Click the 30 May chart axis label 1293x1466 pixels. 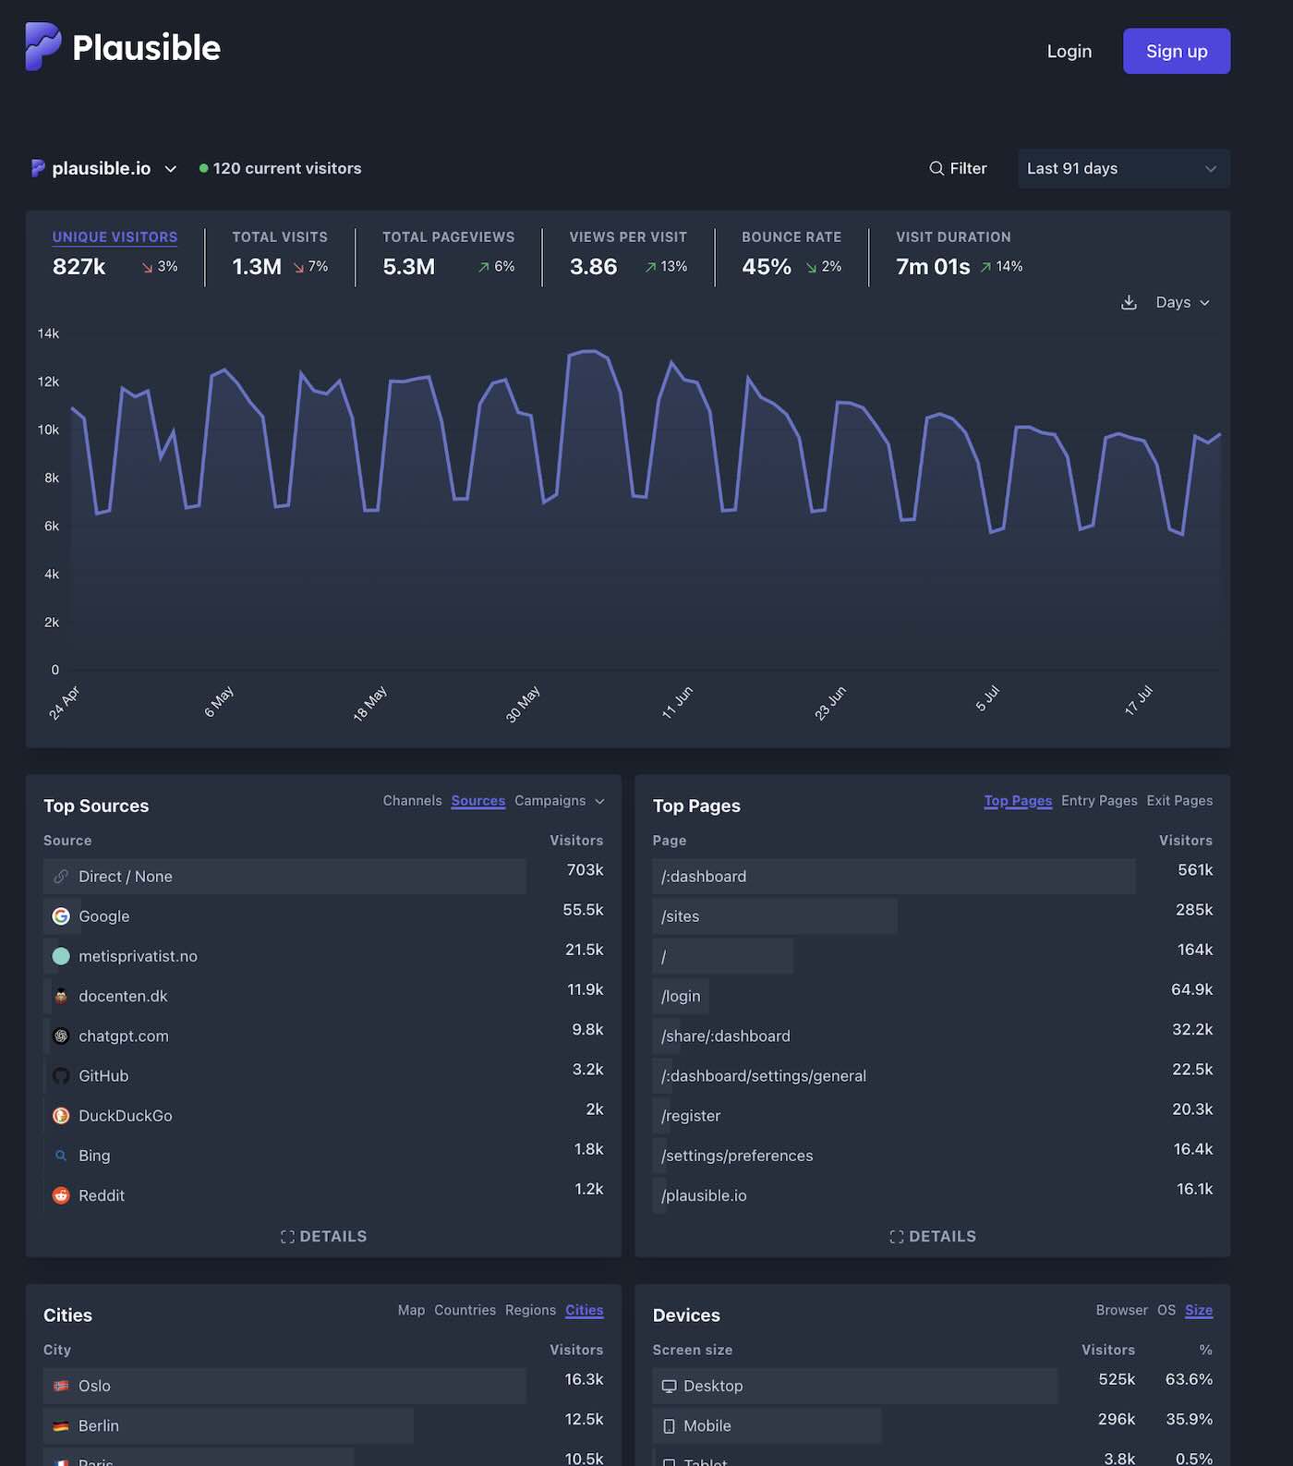pos(523,704)
